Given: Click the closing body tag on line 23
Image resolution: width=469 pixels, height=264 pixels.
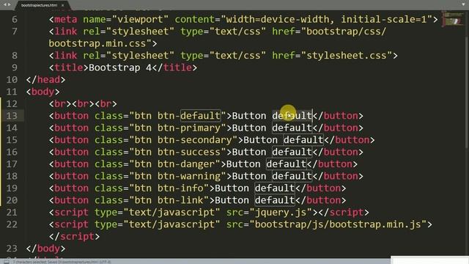Looking at the screenshot, I should (x=45, y=249).
